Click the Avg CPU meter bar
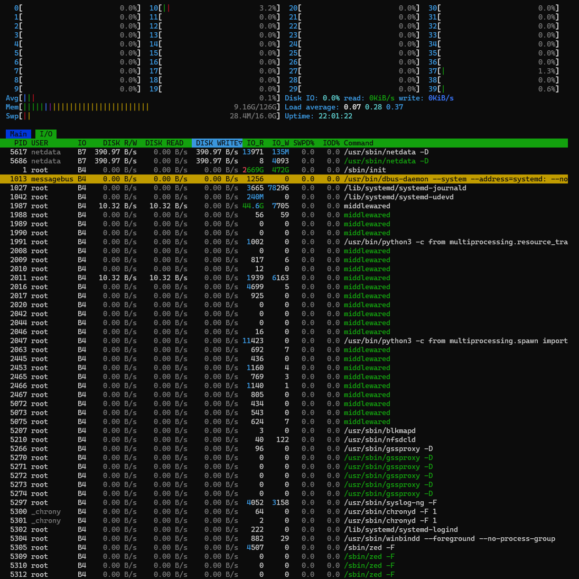Screen dimensions: 579x579 coord(143,98)
